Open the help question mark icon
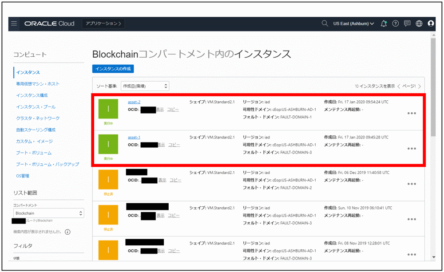Viewport: 444px width, 272px height. 395,24
